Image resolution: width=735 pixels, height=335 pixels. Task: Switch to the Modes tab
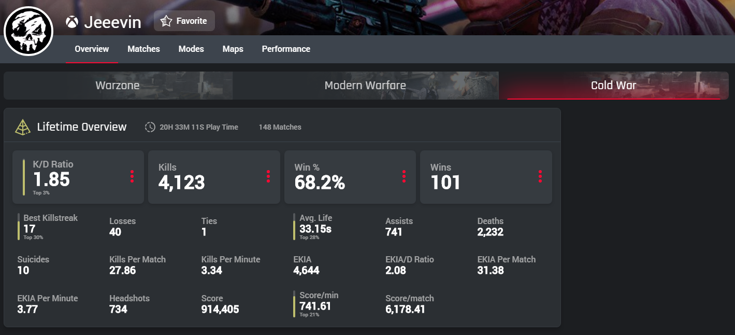pyautogui.click(x=191, y=49)
